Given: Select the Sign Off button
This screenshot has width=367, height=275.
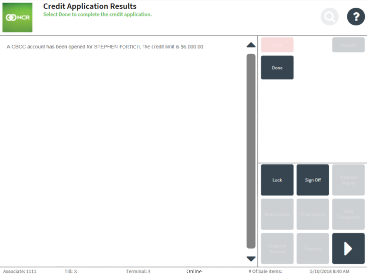Looking at the screenshot, I should (x=313, y=180).
